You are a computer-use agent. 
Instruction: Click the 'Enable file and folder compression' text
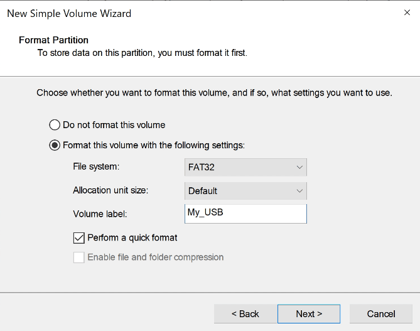pyautogui.click(x=155, y=257)
